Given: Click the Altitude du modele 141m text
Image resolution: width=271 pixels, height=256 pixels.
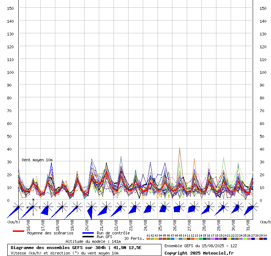Looking at the screenshot, I should pos(93,241).
